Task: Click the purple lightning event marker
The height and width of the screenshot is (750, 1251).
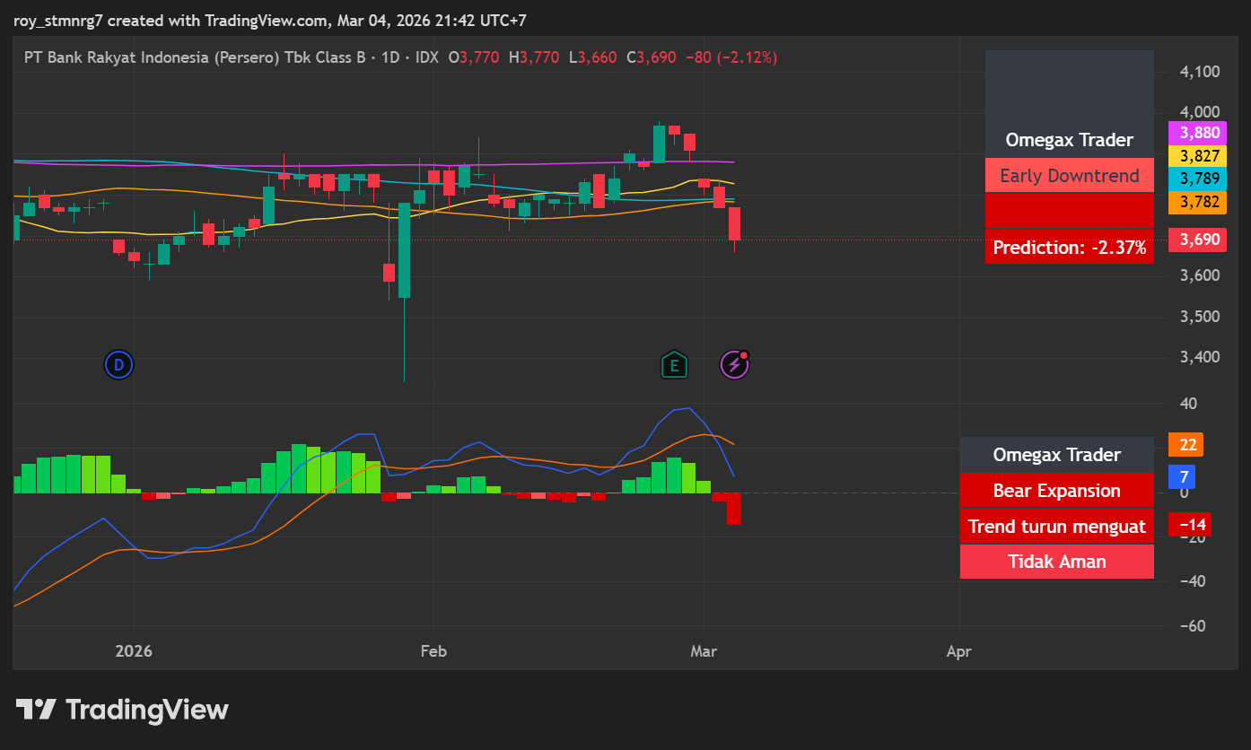Action: [734, 364]
